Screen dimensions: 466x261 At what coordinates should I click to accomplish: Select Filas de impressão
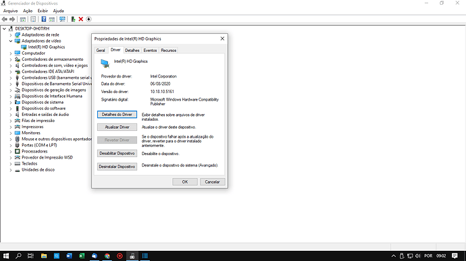(38, 121)
